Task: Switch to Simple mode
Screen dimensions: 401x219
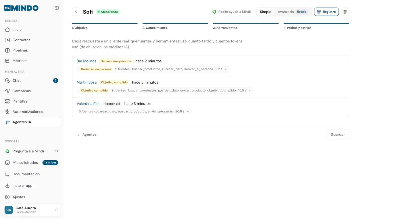Action: (265, 12)
